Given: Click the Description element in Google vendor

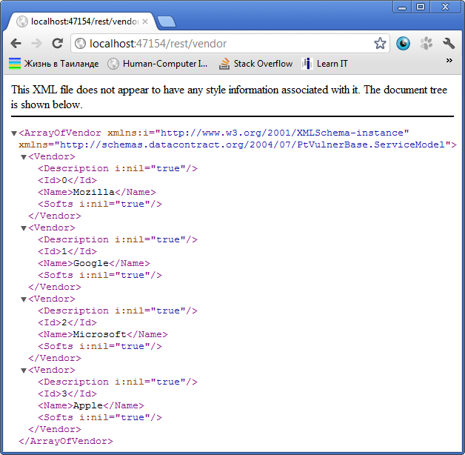Looking at the screenshot, I should coord(118,240).
